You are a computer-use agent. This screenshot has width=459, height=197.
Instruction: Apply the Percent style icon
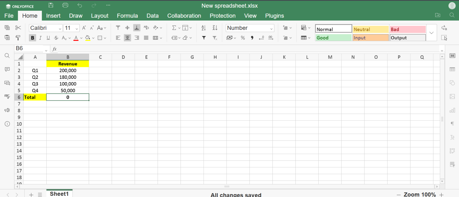243,38
